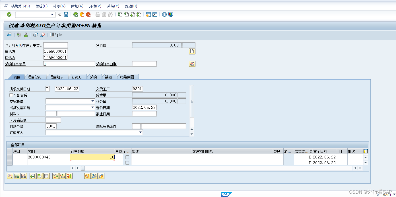This screenshot has height=197, width=396.
Task: Click the item details magnifier icon
Action: pos(10,176)
